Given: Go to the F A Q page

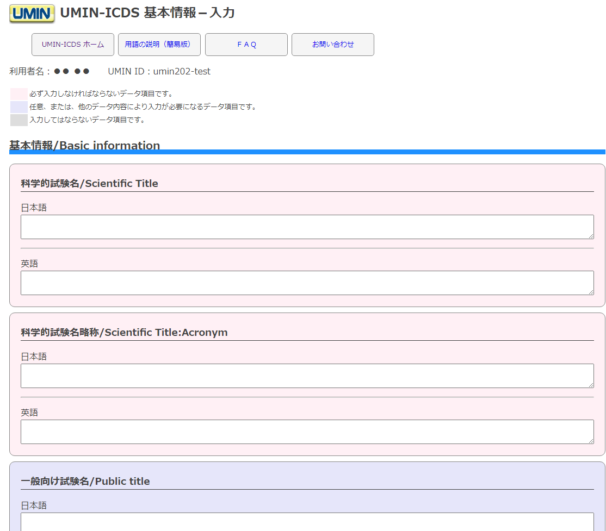Looking at the screenshot, I should (246, 45).
